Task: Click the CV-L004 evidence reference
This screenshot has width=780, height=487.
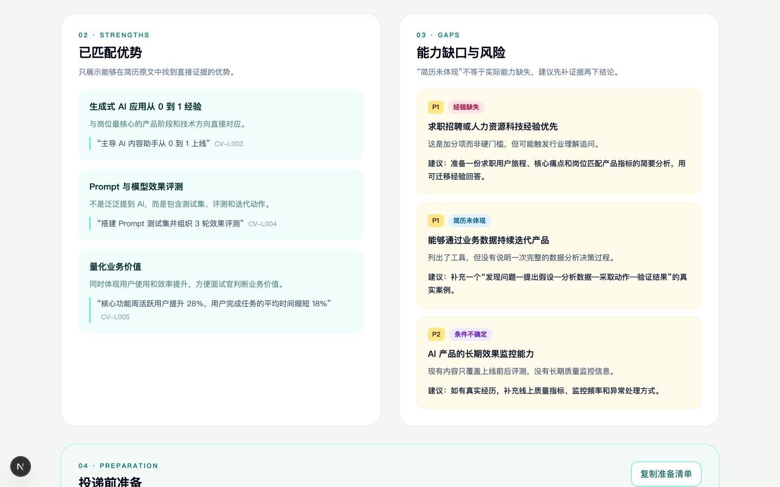Action: coord(262,224)
